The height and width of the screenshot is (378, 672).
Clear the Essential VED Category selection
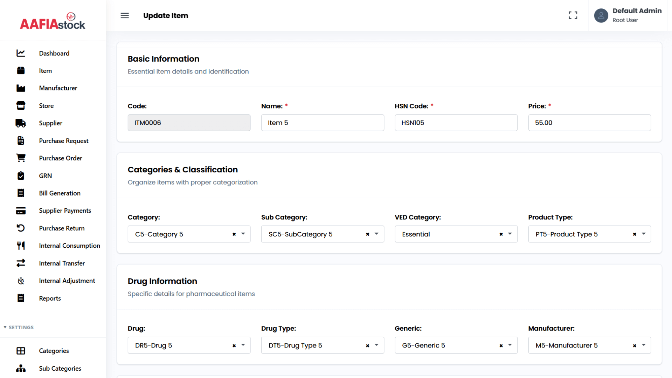point(501,234)
